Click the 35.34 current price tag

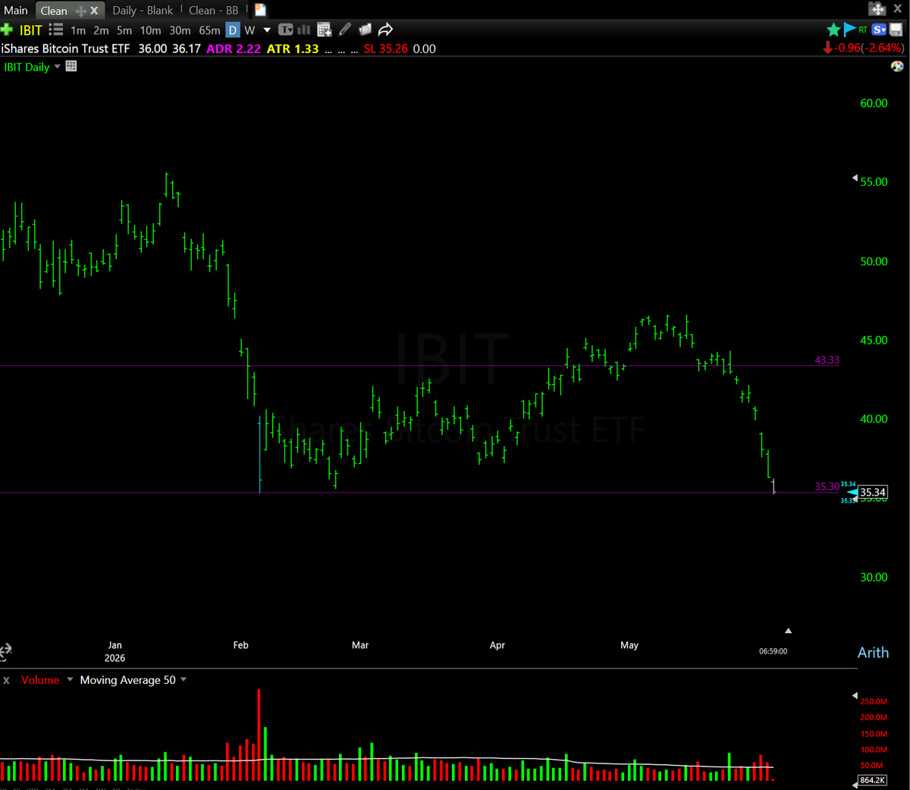click(873, 492)
